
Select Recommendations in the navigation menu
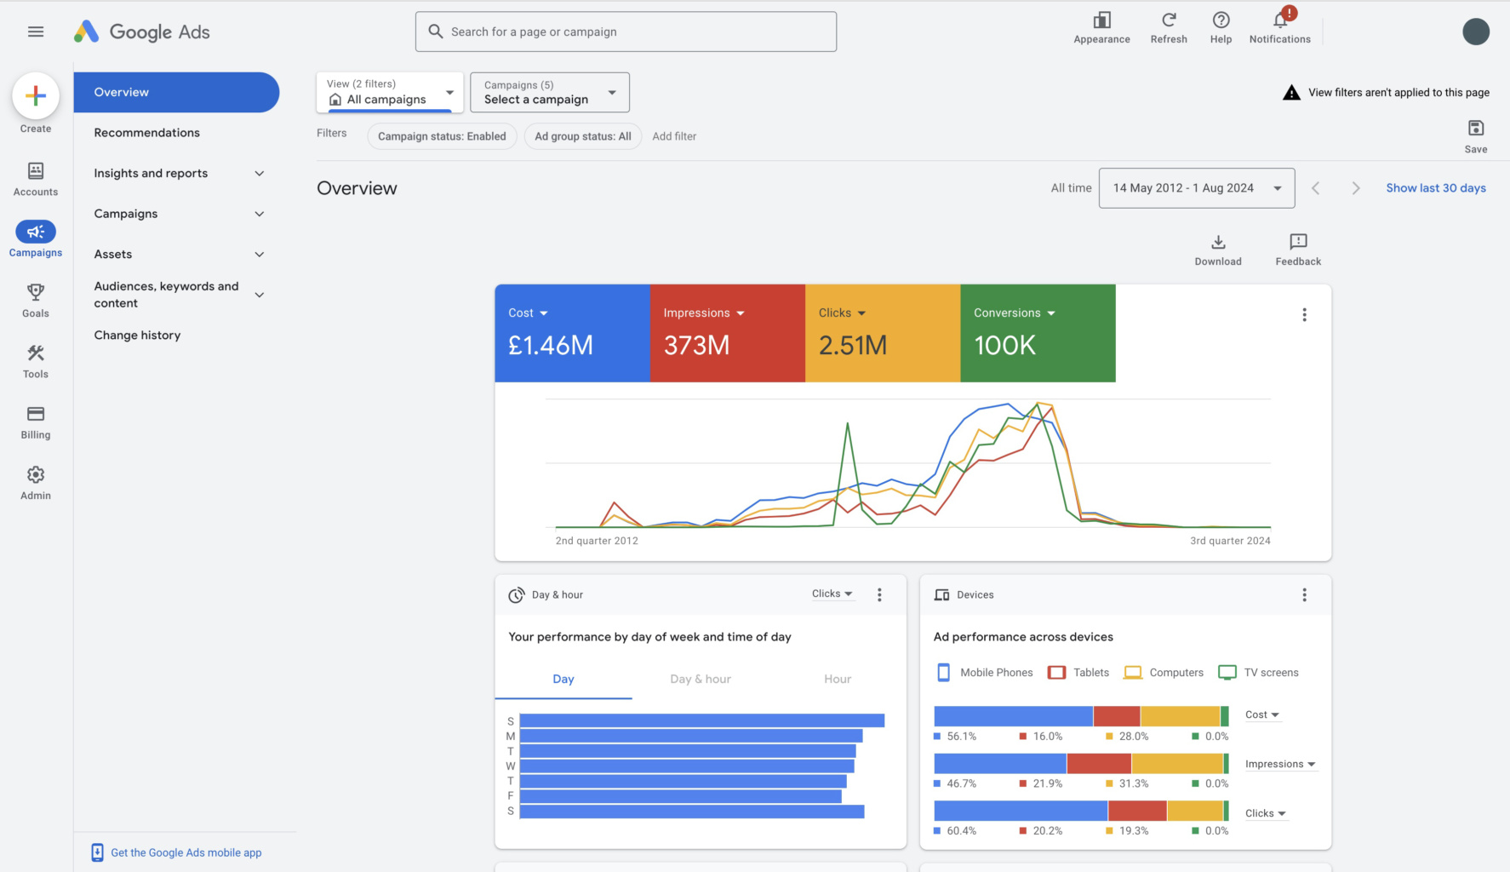pos(146,133)
